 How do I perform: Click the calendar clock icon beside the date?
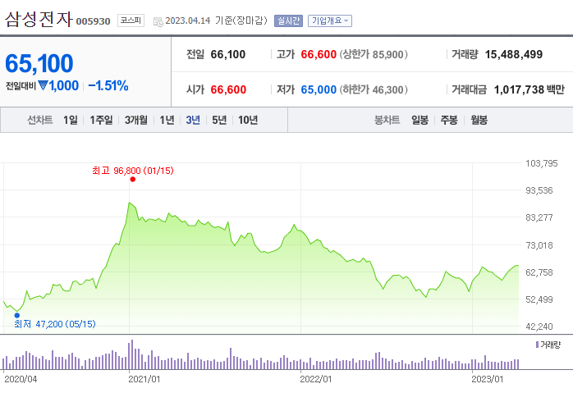point(158,22)
